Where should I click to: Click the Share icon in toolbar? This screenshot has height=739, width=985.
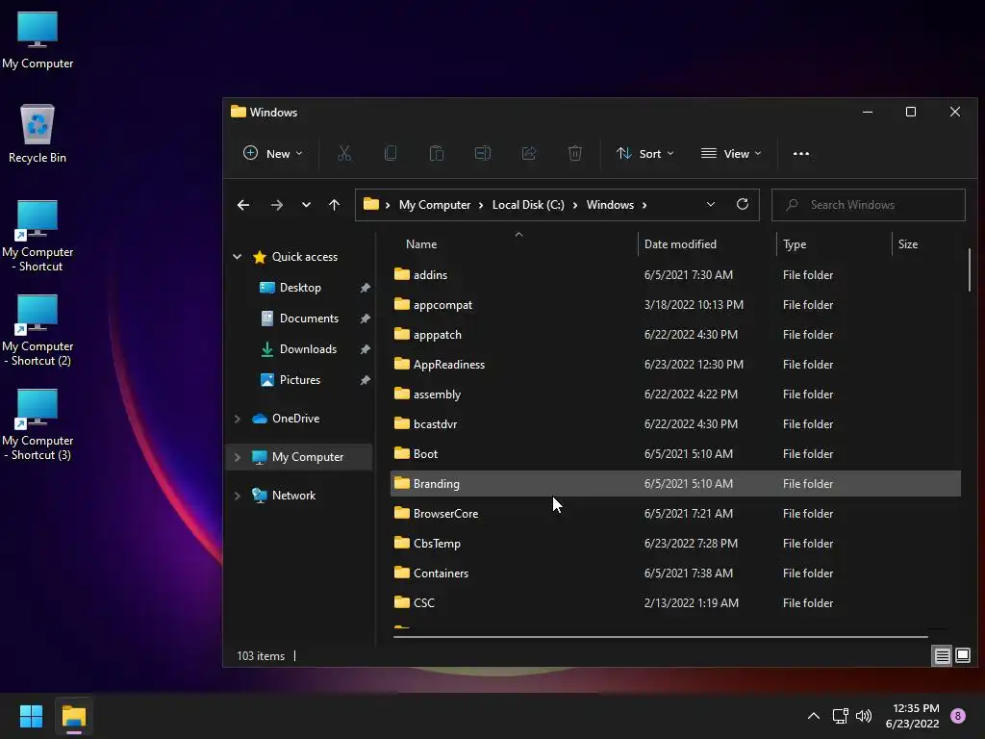click(529, 153)
